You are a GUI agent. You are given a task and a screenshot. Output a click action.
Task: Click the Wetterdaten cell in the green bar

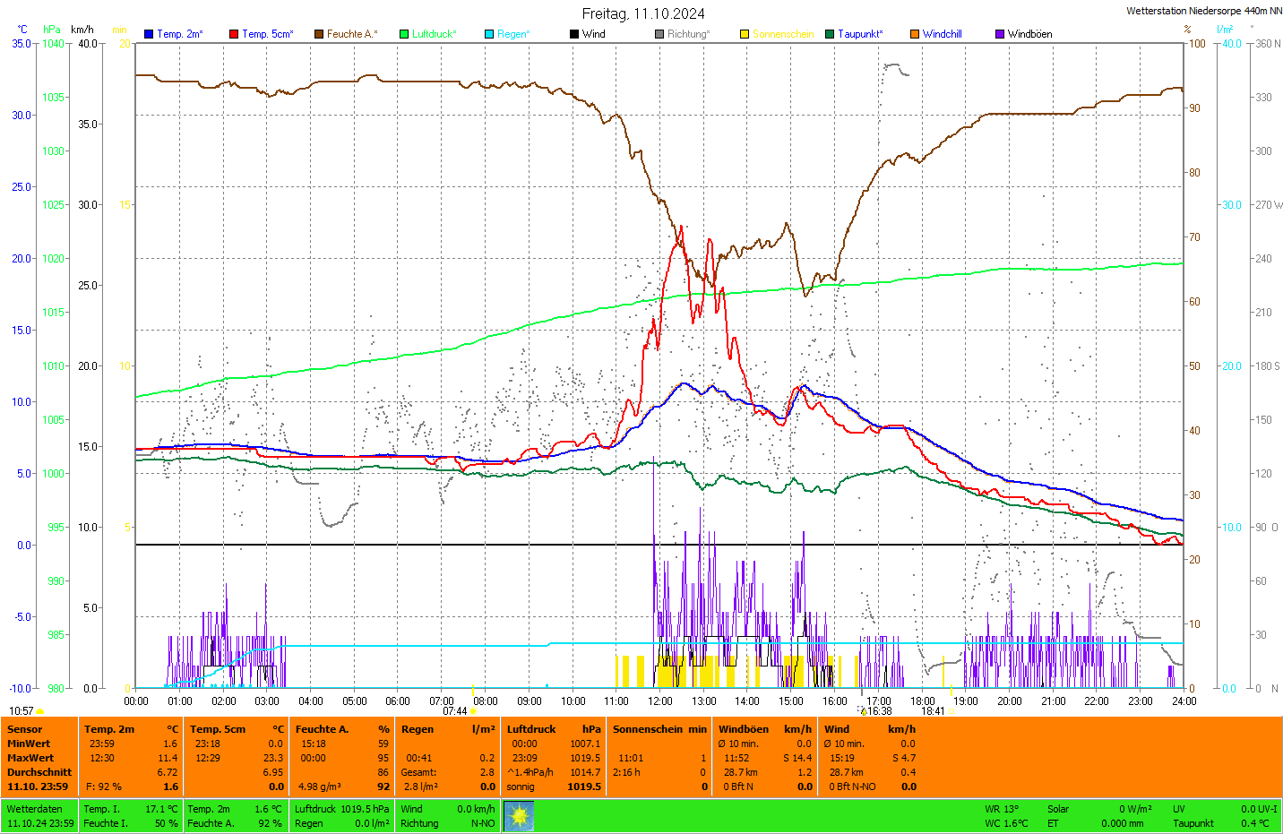point(35,809)
